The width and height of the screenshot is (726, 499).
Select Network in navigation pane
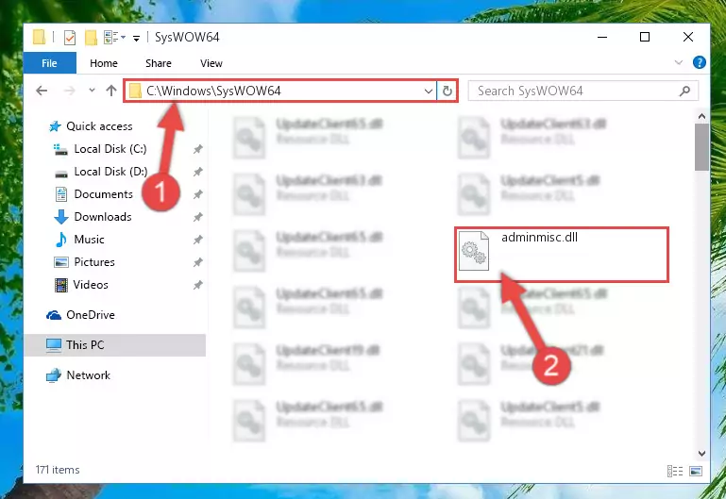[88, 375]
